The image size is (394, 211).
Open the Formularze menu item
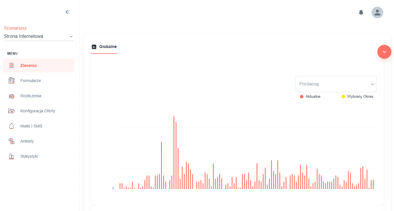[x=38, y=81]
